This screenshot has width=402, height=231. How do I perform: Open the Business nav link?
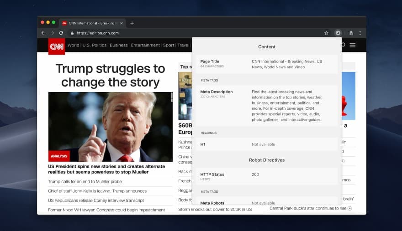coord(119,45)
